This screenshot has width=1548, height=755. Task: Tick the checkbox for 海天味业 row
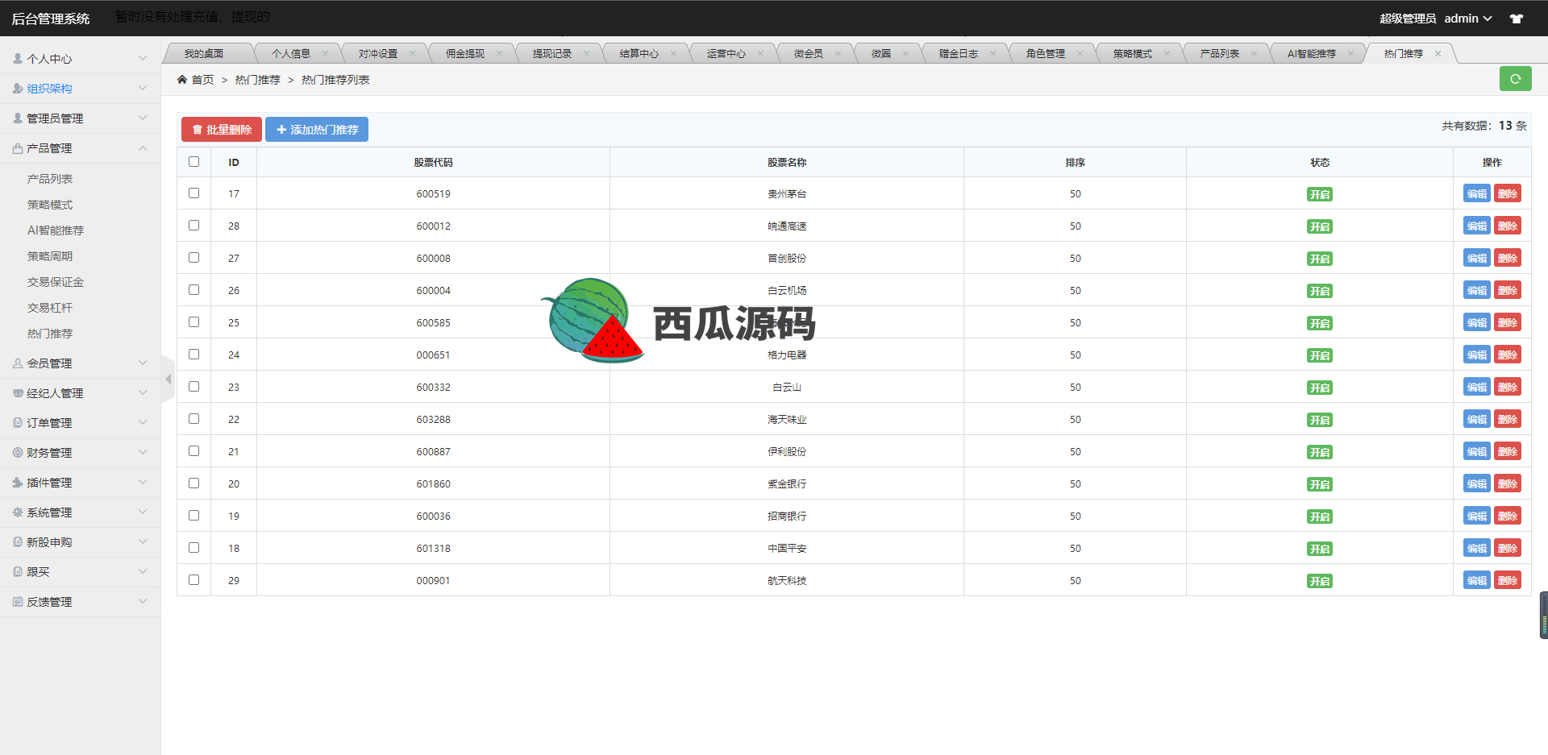coord(193,418)
